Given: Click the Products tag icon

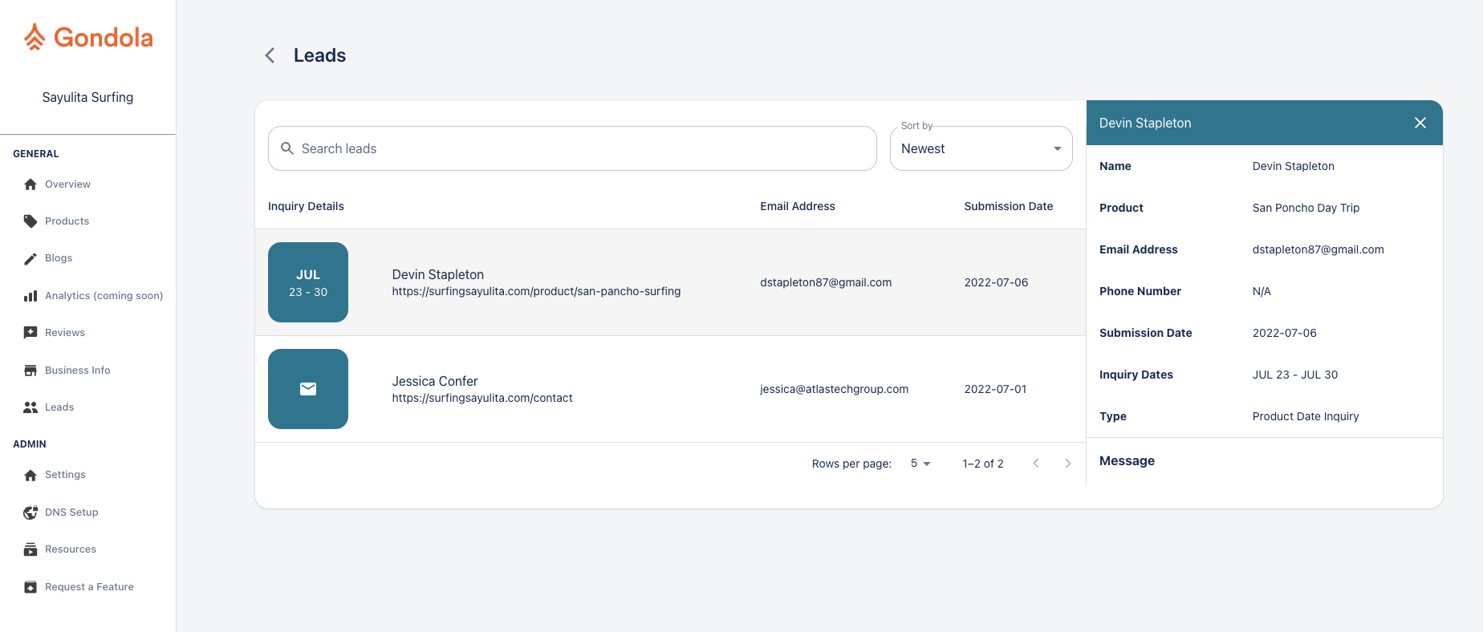Looking at the screenshot, I should point(30,221).
